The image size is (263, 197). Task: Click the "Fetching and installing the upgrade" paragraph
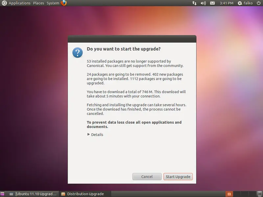(136, 109)
